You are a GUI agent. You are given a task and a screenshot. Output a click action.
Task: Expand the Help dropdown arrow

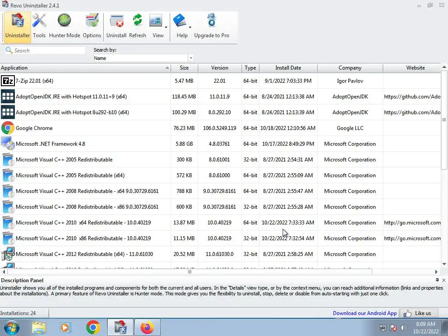point(190,28)
